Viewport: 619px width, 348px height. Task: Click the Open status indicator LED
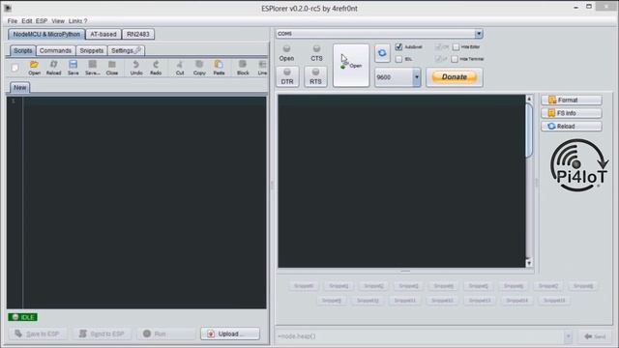coord(286,49)
